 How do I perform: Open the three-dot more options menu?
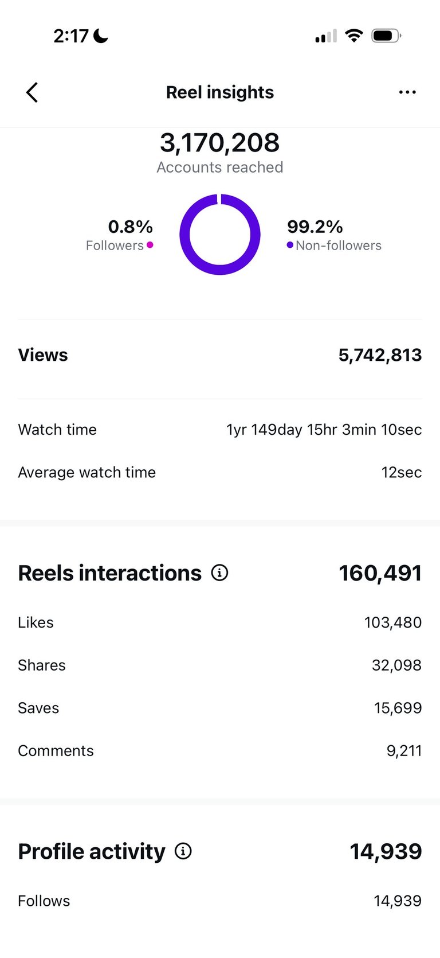[407, 92]
